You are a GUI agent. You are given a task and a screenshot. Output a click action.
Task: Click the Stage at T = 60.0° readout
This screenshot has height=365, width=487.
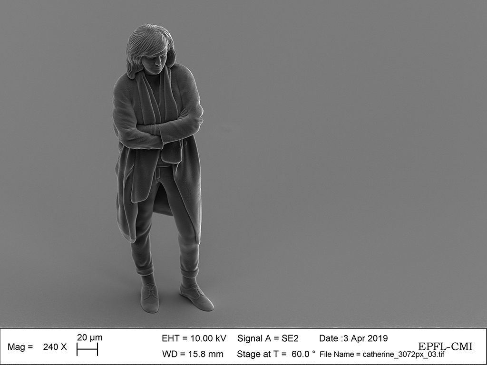(276, 354)
